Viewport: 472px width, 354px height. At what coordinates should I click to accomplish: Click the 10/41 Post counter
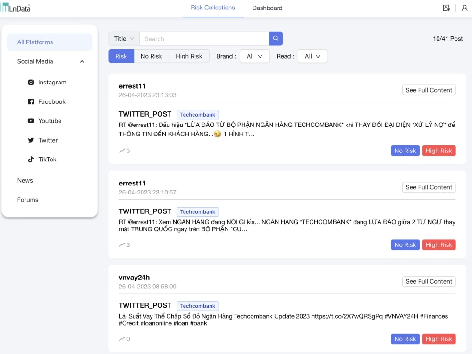coord(447,39)
